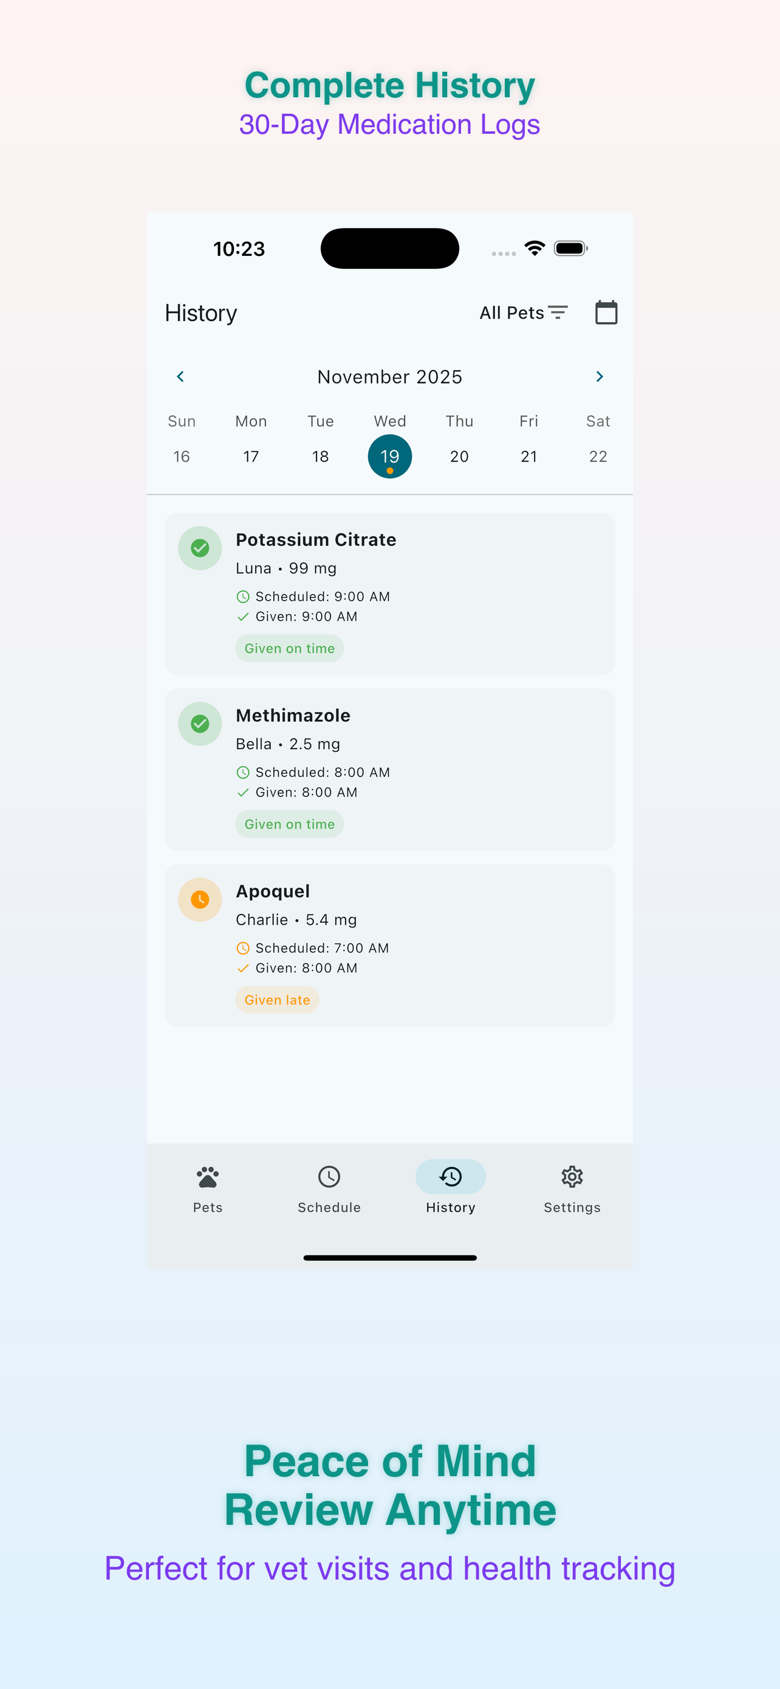Viewport: 780px width, 1689px height.
Task: Open the Pets tab
Action: coord(208,1188)
